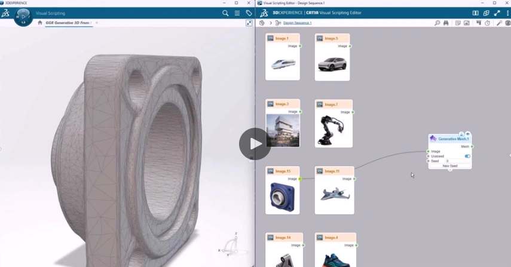Click the 3D cubes icon in Editor header
Viewport: 511px width, 267px height.
[x=486, y=13]
